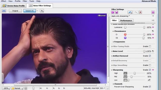Open the panel options menu beside Performance
The height and width of the screenshot is (90, 161).
153,20
